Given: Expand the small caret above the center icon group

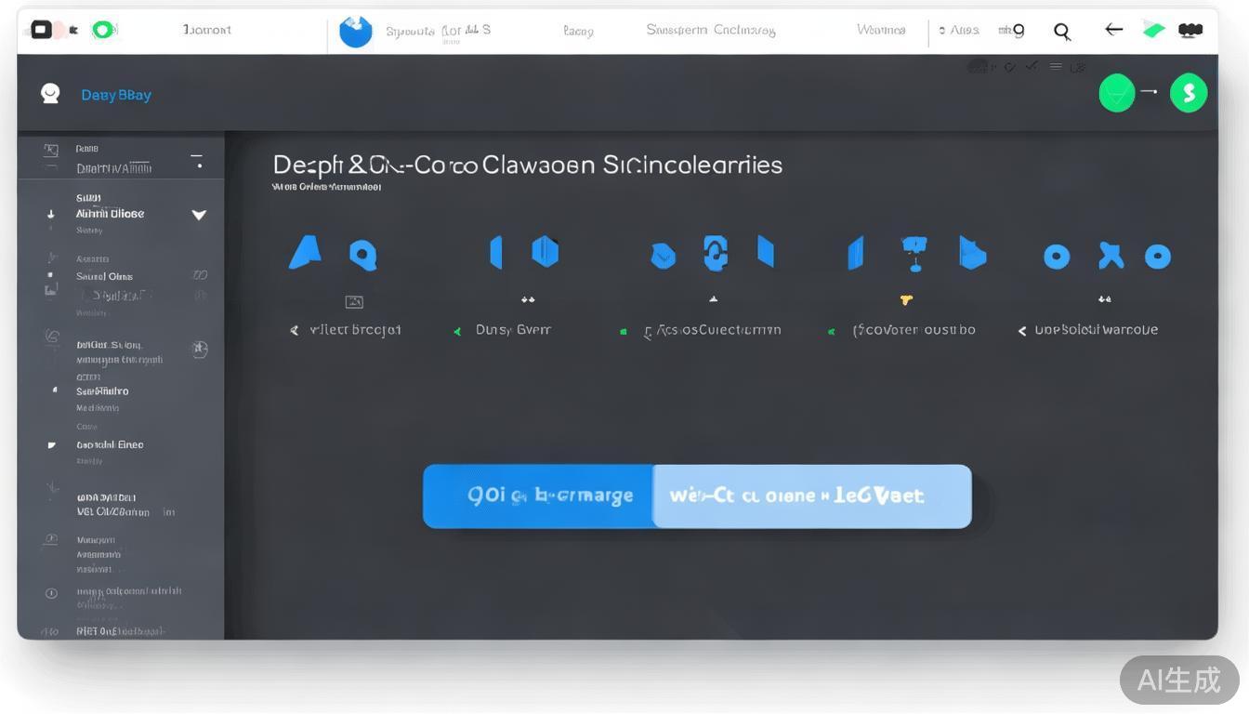Looking at the screenshot, I should click(x=714, y=298).
